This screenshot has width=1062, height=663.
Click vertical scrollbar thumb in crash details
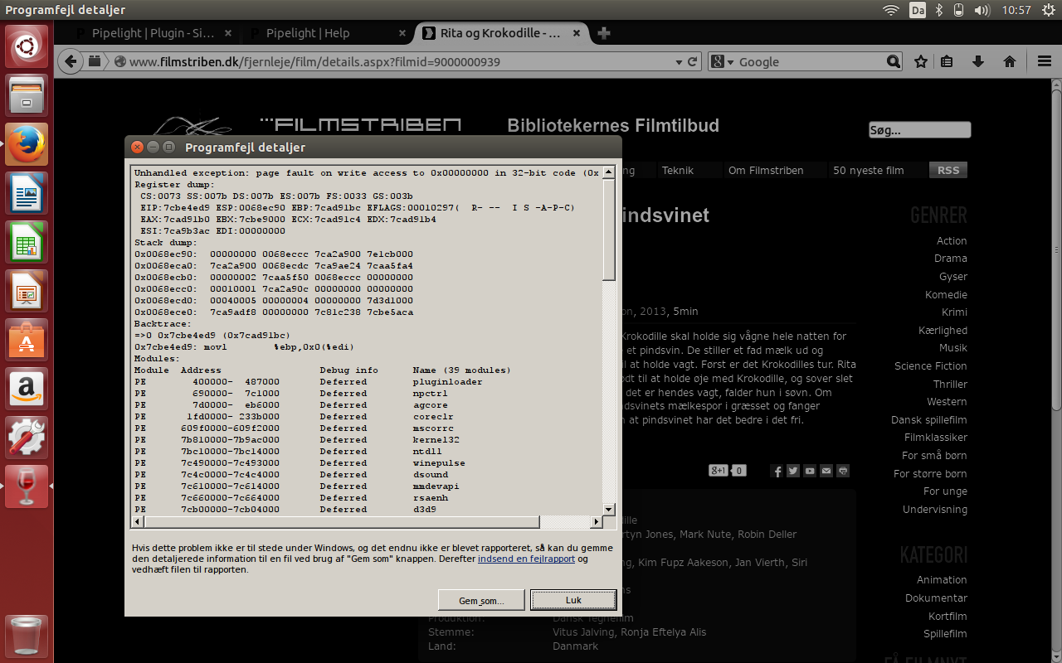click(609, 230)
